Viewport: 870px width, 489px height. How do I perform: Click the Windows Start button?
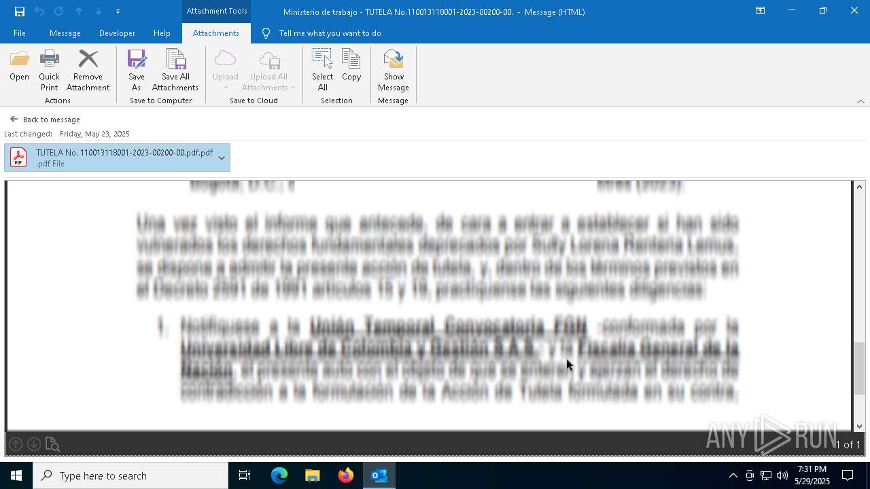coord(16,475)
